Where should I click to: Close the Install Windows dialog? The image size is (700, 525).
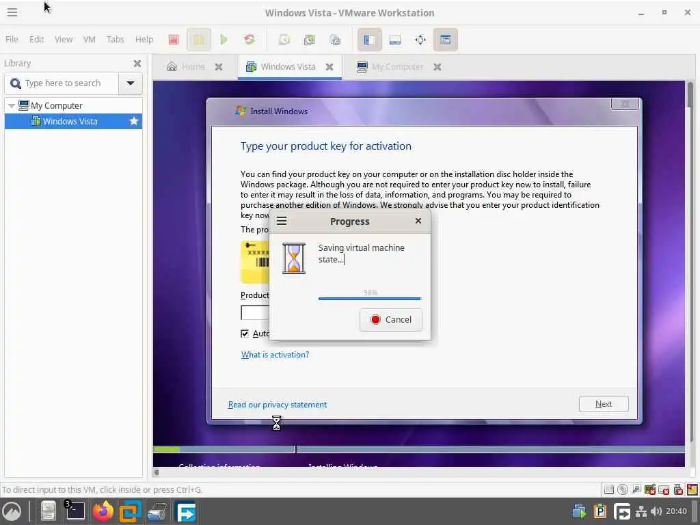click(625, 104)
